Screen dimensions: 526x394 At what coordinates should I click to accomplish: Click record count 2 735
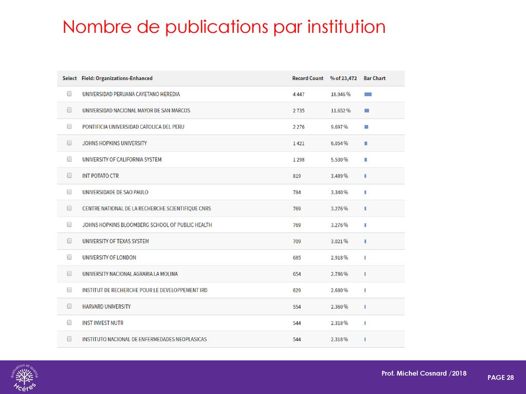298,111
